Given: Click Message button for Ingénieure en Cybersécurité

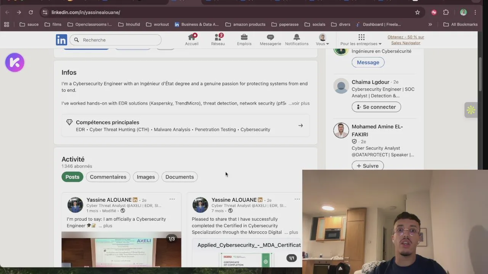Looking at the screenshot, I should tap(368, 62).
